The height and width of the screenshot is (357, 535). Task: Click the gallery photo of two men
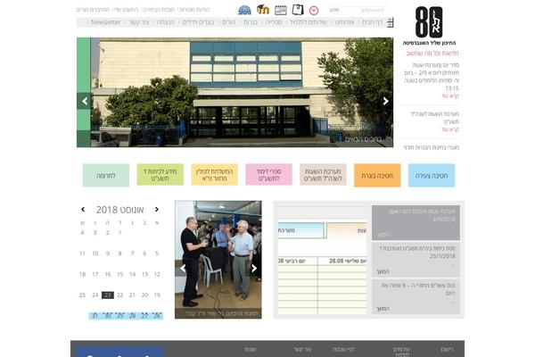tap(218, 260)
